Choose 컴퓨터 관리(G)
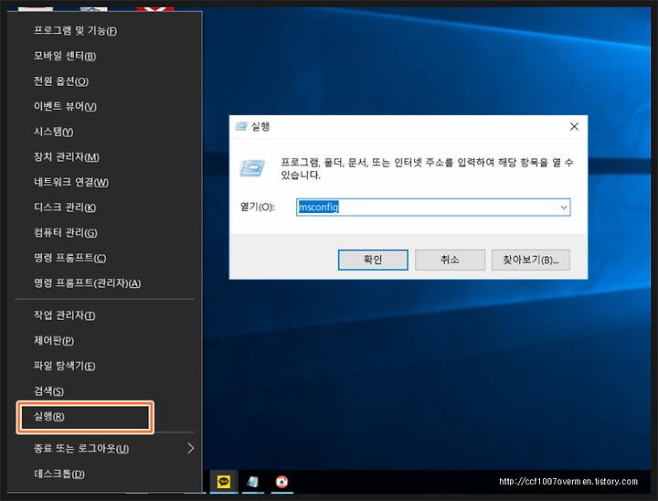 coord(65,232)
